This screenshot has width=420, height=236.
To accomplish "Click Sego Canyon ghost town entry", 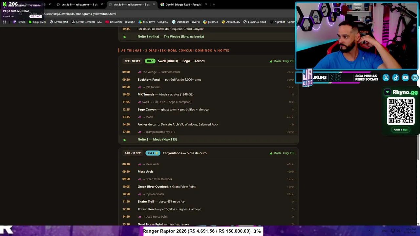I will [x=173, y=109].
